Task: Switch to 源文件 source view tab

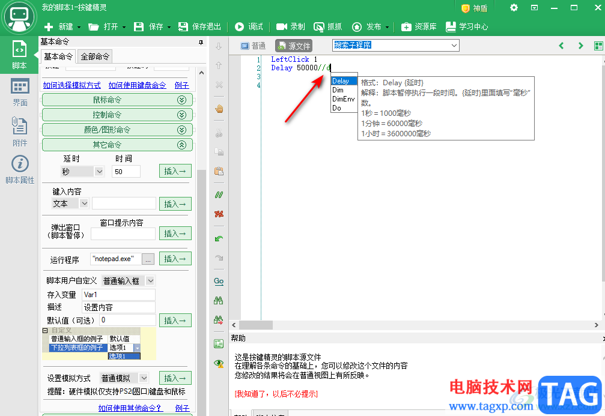Action: pyautogui.click(x=294, y=46)
